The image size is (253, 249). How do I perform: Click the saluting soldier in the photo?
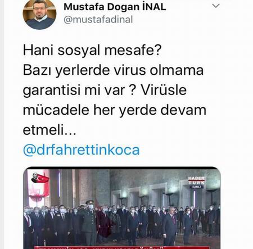[89, 222]
